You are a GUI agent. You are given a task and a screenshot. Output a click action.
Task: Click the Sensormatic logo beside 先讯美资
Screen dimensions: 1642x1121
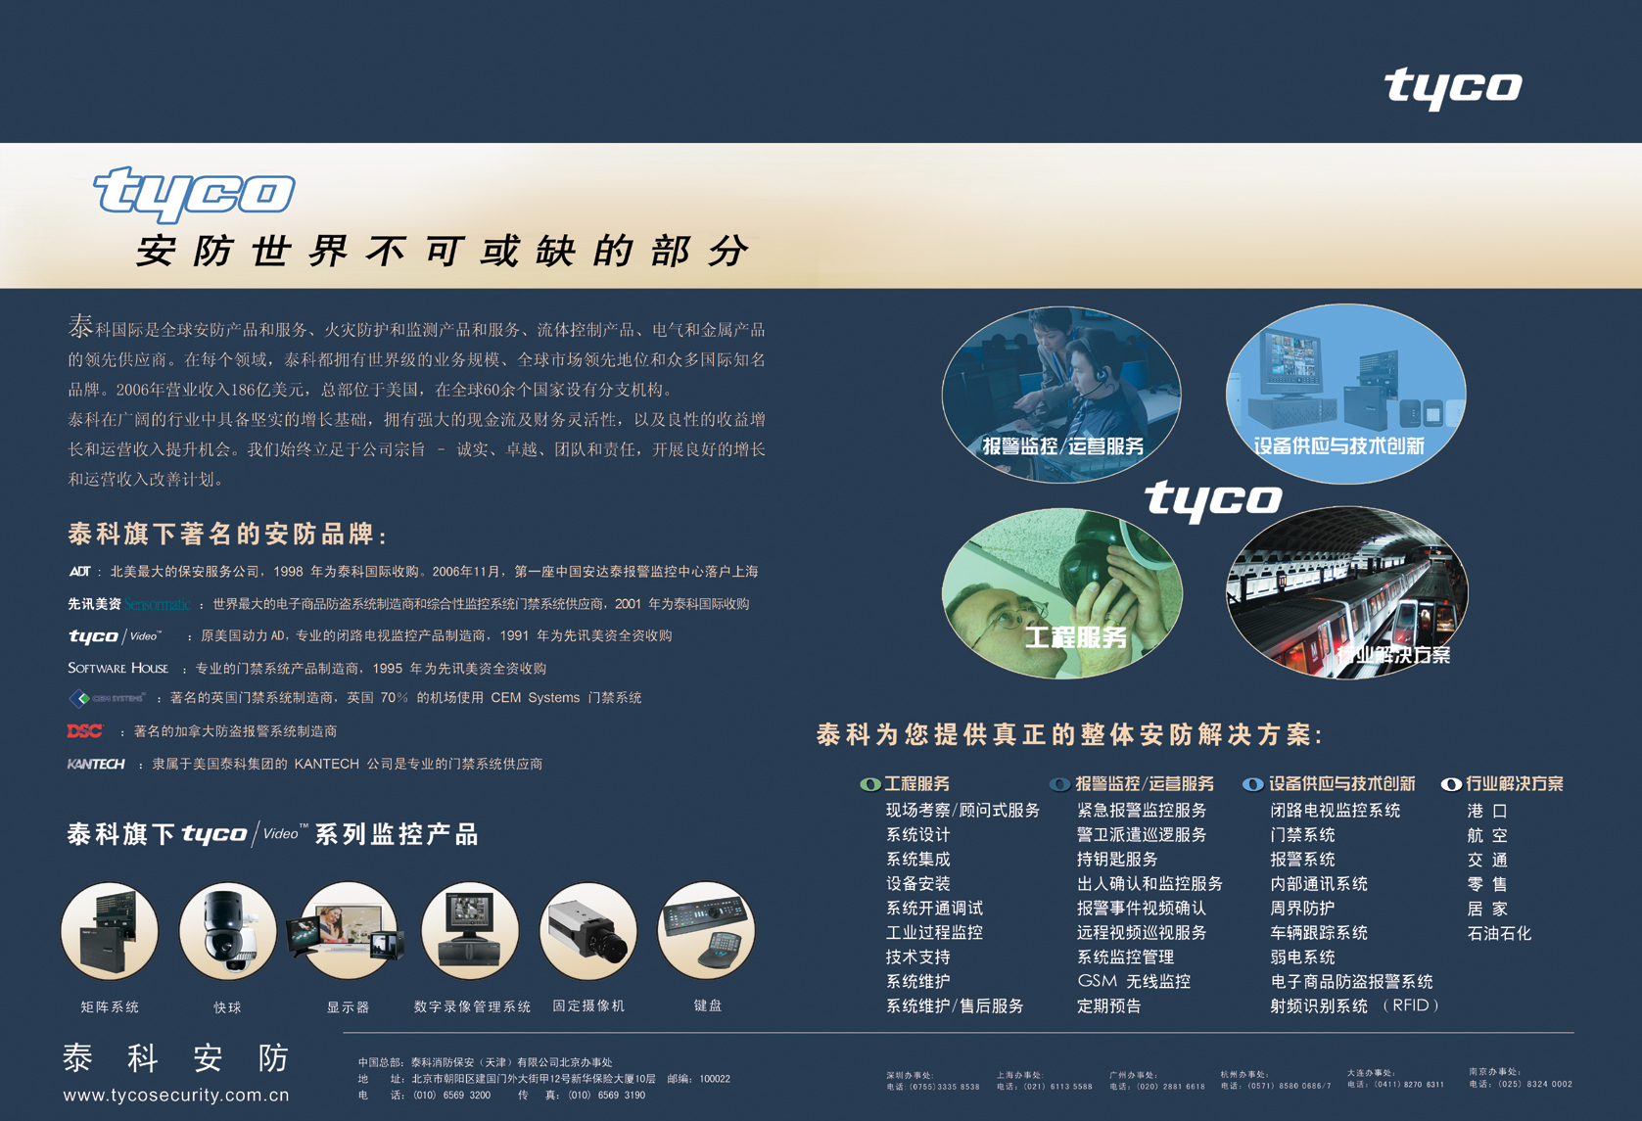coord(157,604)
